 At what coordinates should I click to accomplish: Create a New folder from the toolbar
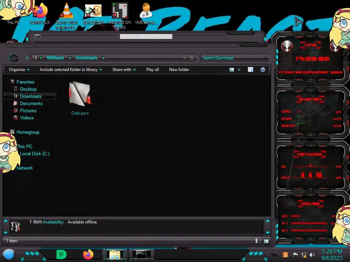179,70
